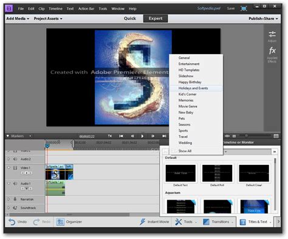The width and height of the screenshot is (288, 239).
Task: Click the full screen monitor icon next to Save
Action: (x=244, y=8)
